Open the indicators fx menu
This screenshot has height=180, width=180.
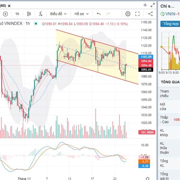point(40,14)
